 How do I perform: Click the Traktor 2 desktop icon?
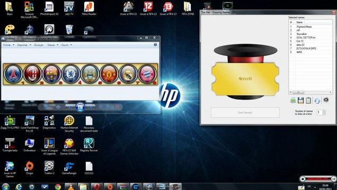click(49, 168)
